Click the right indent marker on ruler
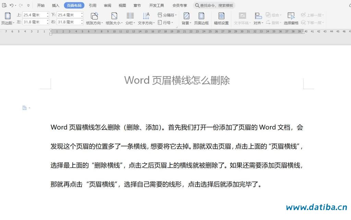The height and width of the screenshot is (220, 351). [x=303, y=32]
